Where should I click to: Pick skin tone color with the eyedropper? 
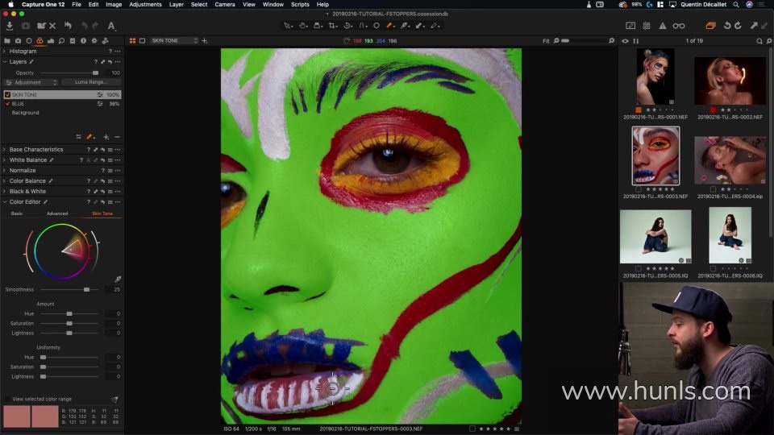click(118, 280)
